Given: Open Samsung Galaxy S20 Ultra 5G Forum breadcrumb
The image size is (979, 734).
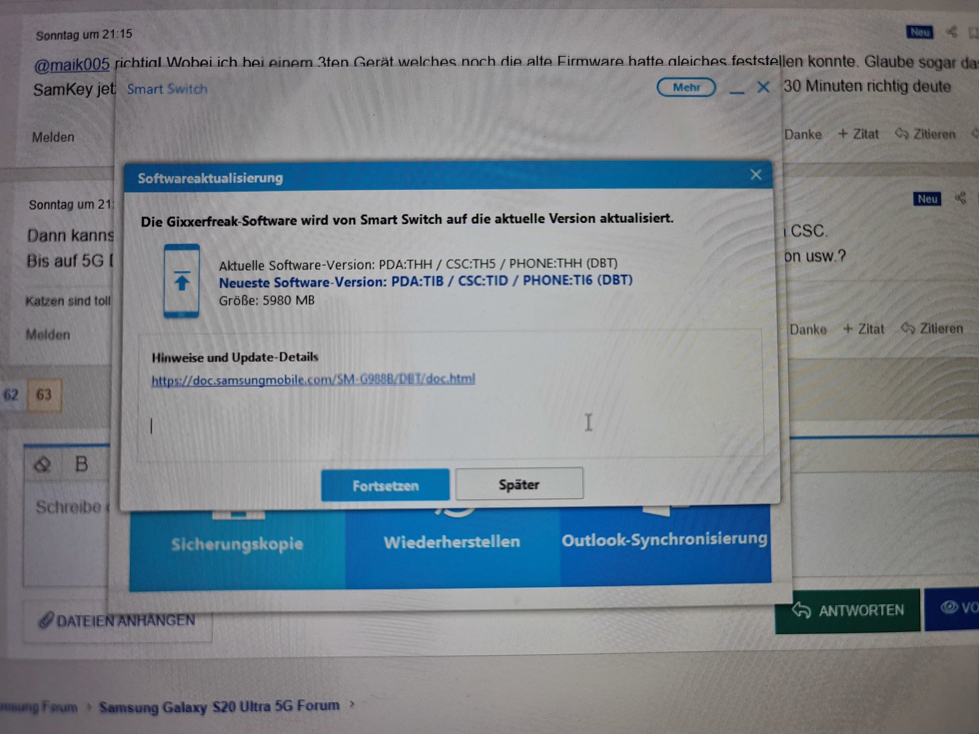Looking at the screenshot, I should tap(219, 706).
